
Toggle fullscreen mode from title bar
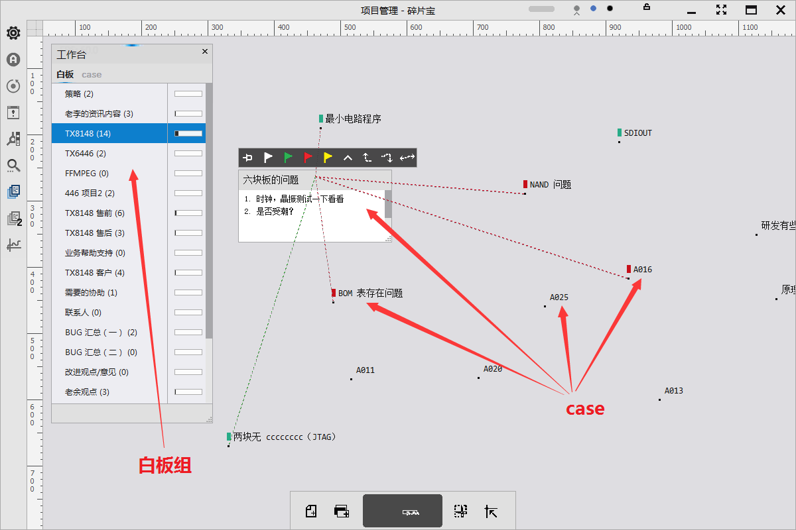point(722,10)
